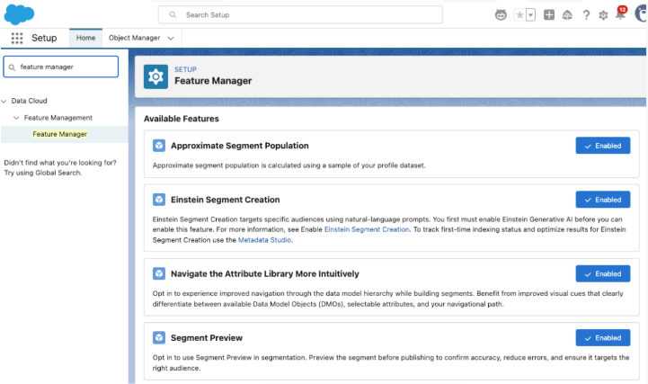This screenshot has width=648, height=384.
Task: Collapse the Feature Management tree node
Action: (x=16, y=118)
